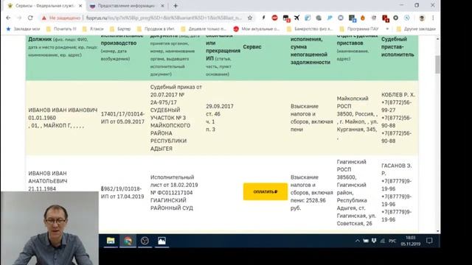Image resolution: width=472 pixels, height=265 pixels.
Task: Click the JP extension icon
Action: tap(330, 18)
